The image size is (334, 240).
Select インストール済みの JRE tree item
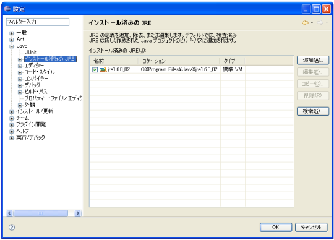click(50, 59)
